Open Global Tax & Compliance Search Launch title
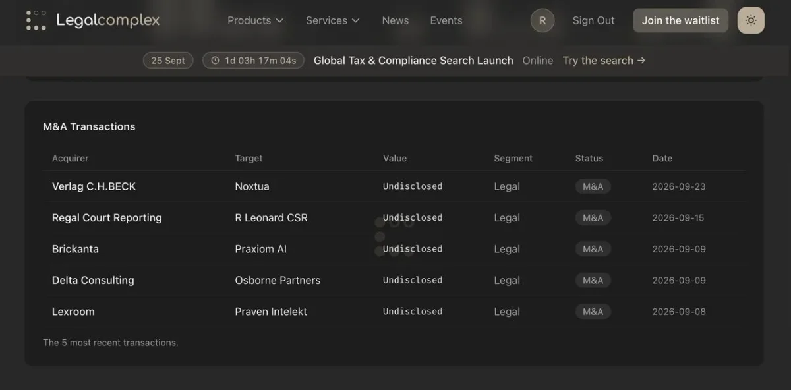791x390 pixels. (413, 61)
